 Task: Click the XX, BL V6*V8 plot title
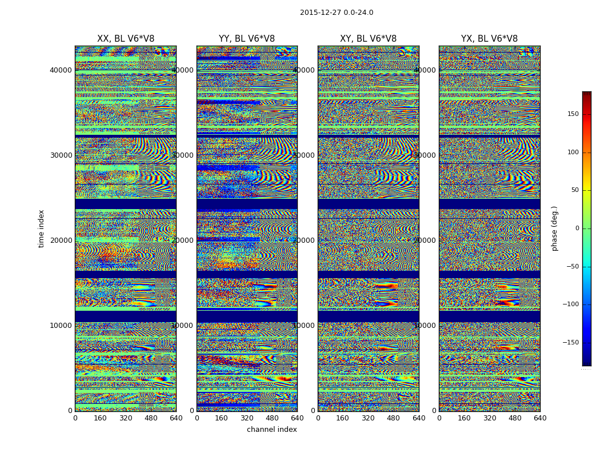pos(125,39)
